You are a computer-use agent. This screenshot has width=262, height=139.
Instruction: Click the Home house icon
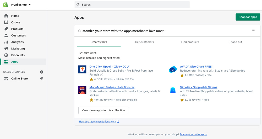[x=6, y=16]
